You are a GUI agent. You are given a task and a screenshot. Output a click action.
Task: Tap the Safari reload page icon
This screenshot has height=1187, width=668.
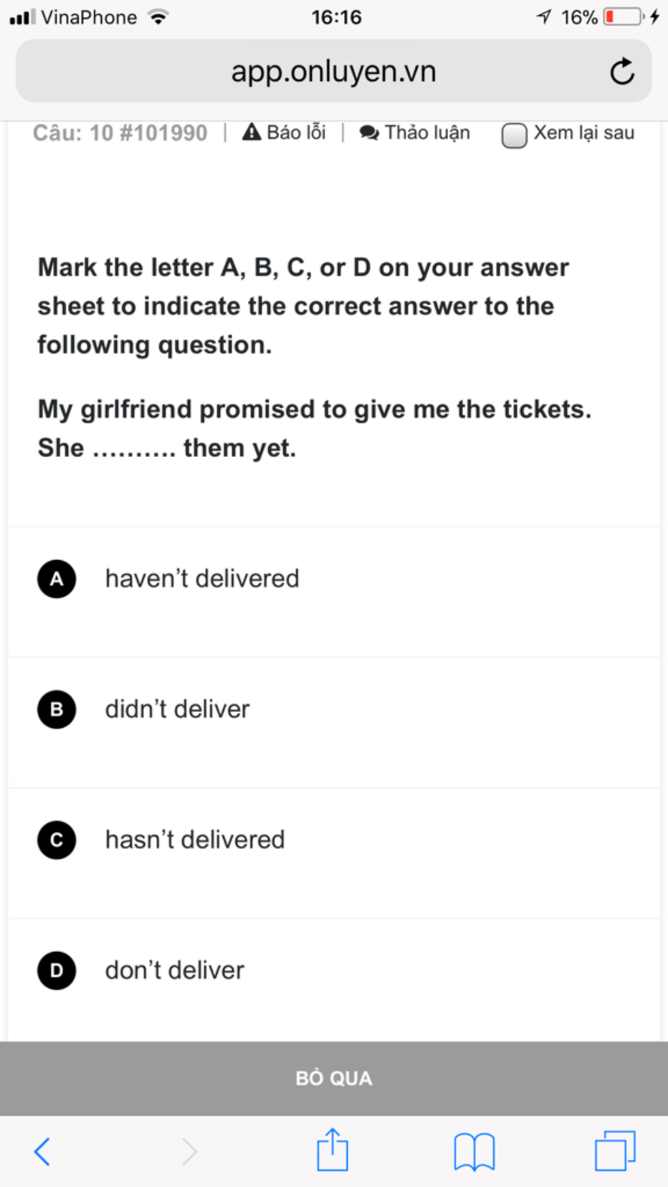click(x=622, y=71)
